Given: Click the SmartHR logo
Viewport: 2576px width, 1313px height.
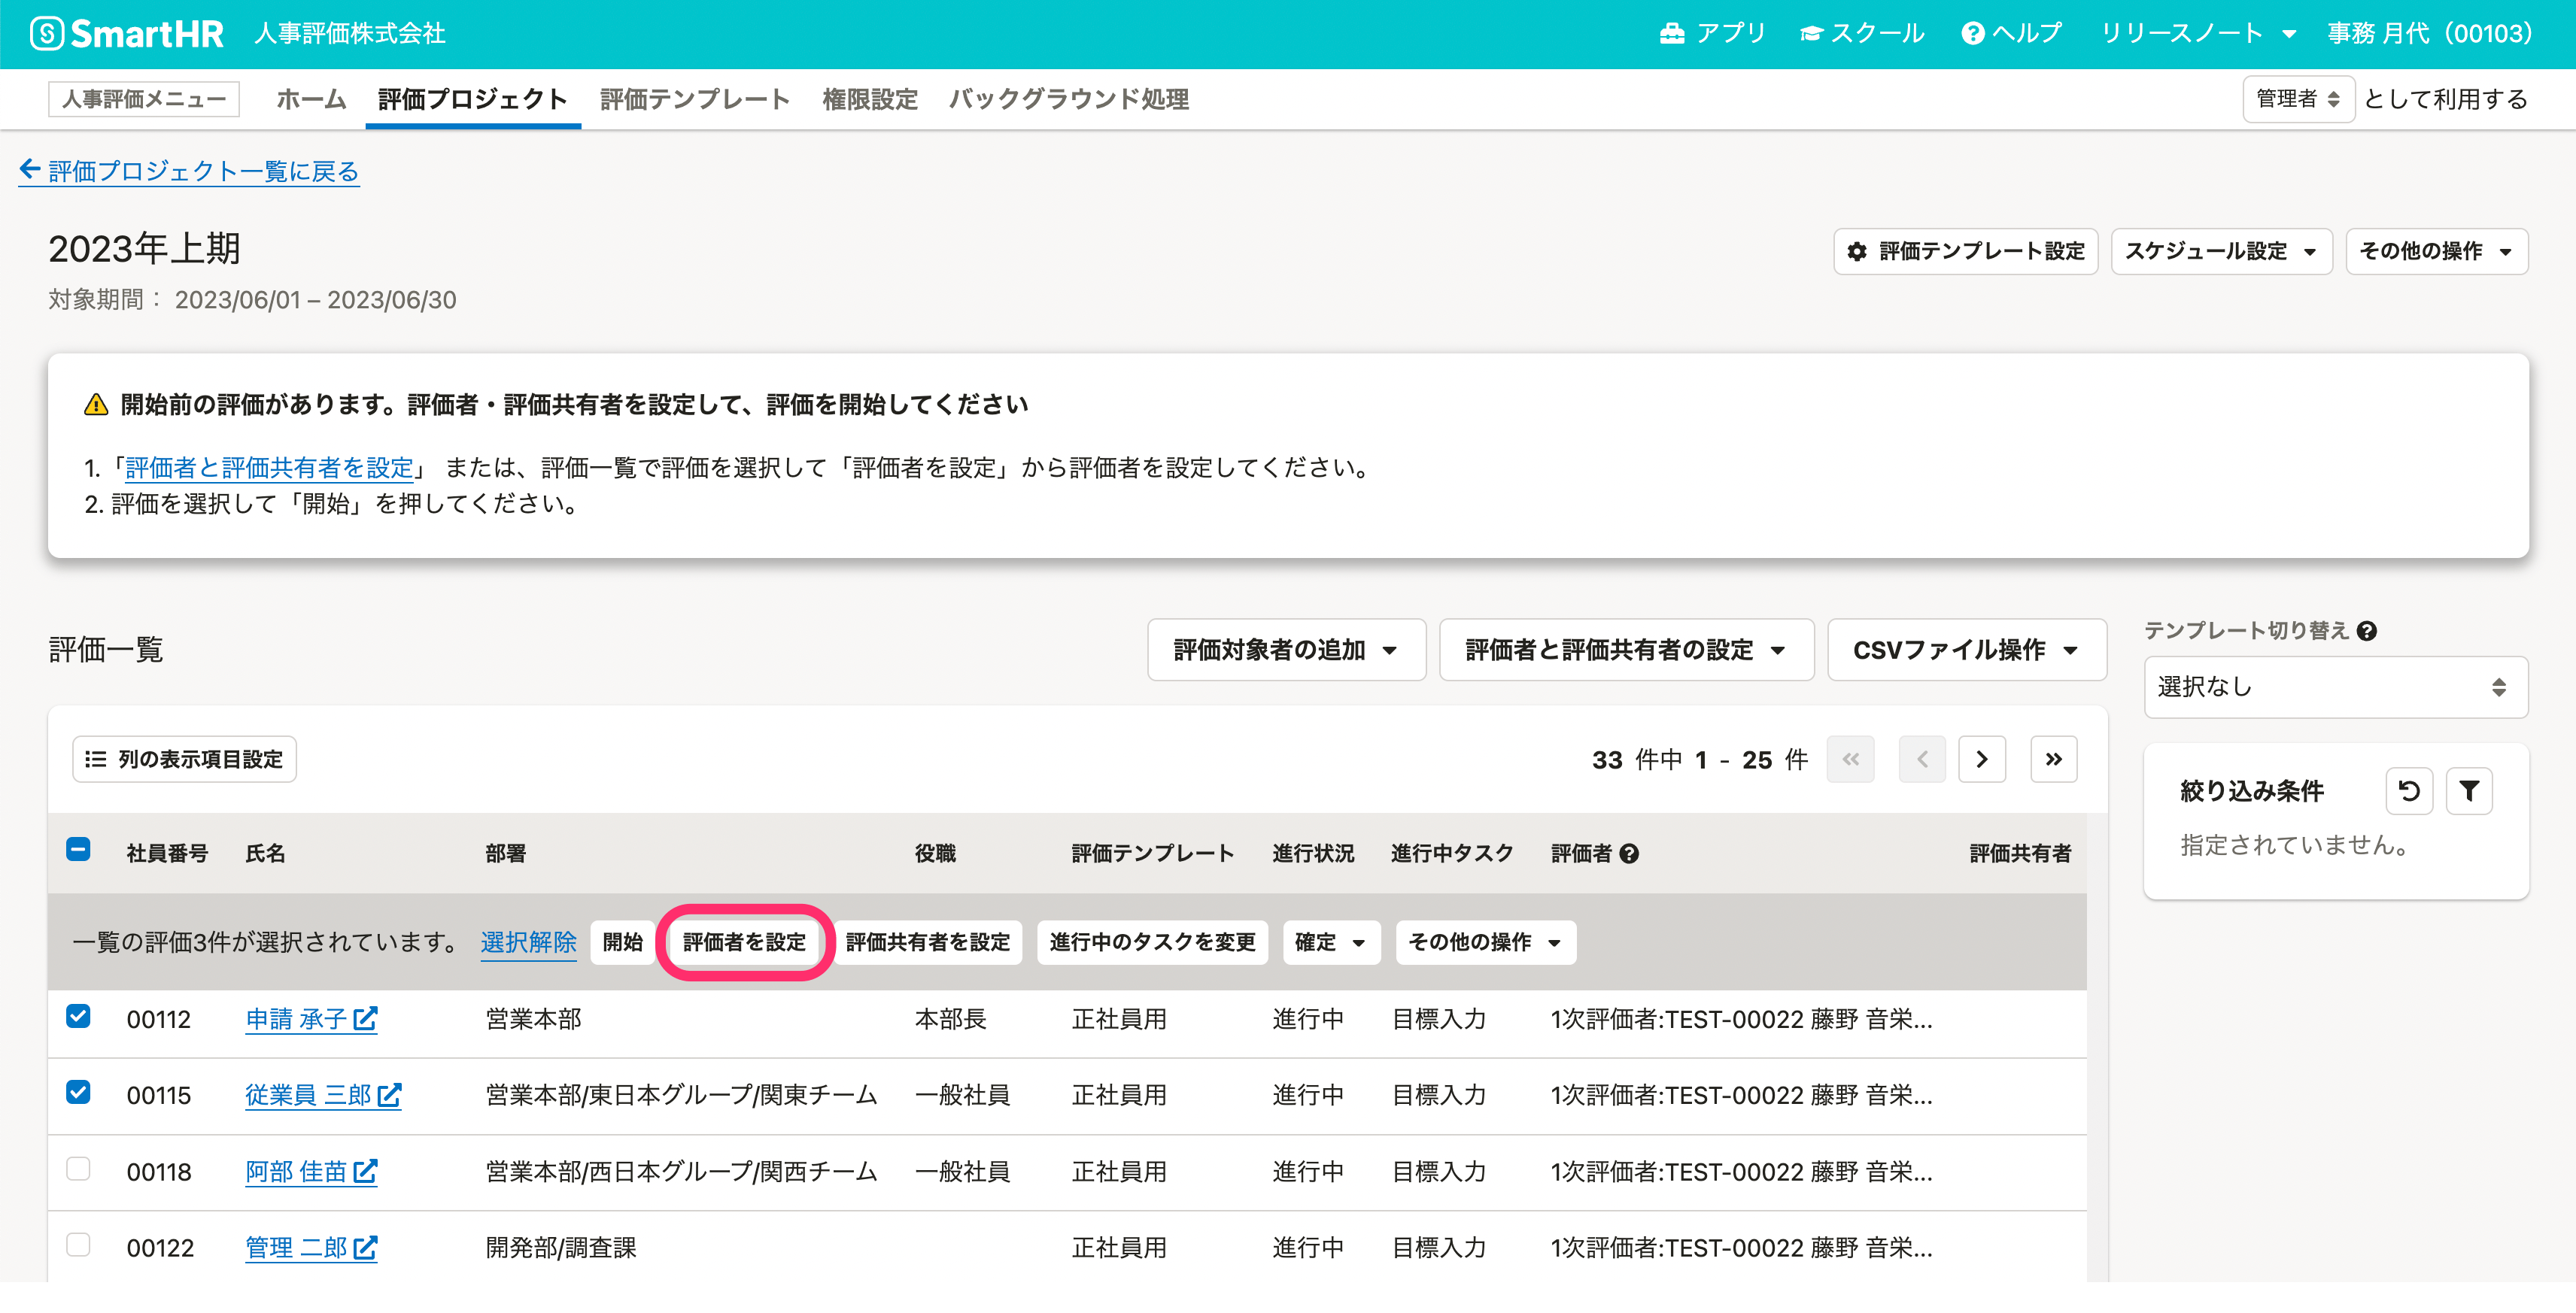Looking at the screenshot, I should 127,34.
